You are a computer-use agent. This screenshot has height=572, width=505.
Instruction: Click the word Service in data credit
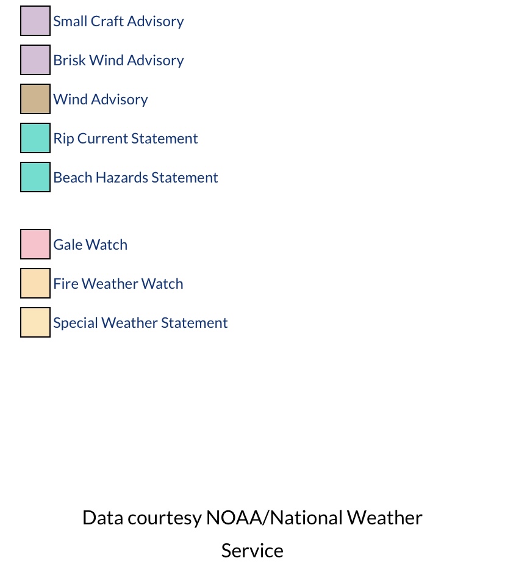click(x=252, y=551)
